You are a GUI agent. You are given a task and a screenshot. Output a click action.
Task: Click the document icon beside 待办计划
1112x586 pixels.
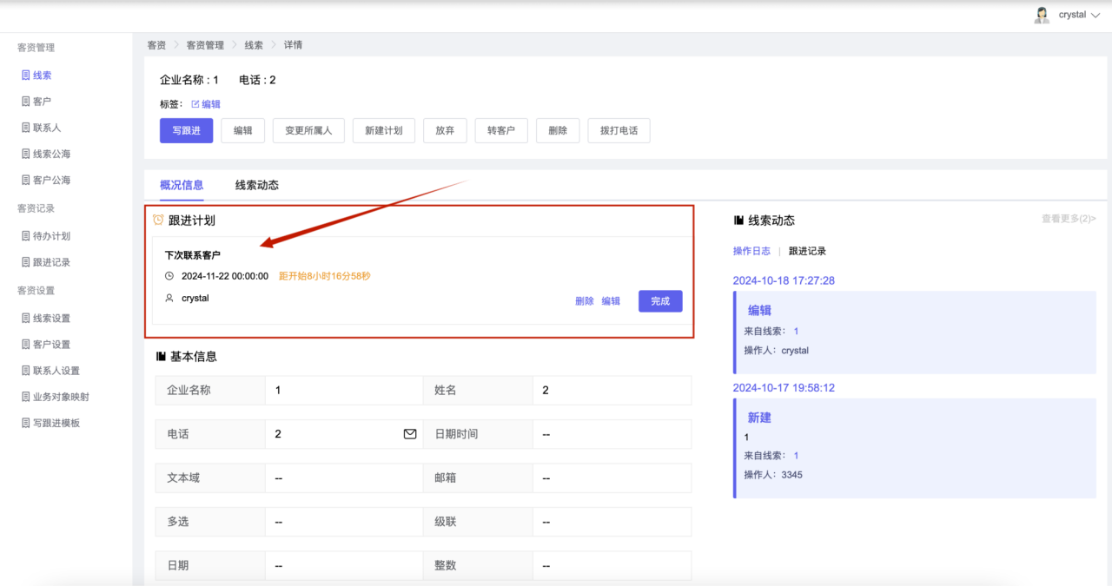(x=26, y=236)
